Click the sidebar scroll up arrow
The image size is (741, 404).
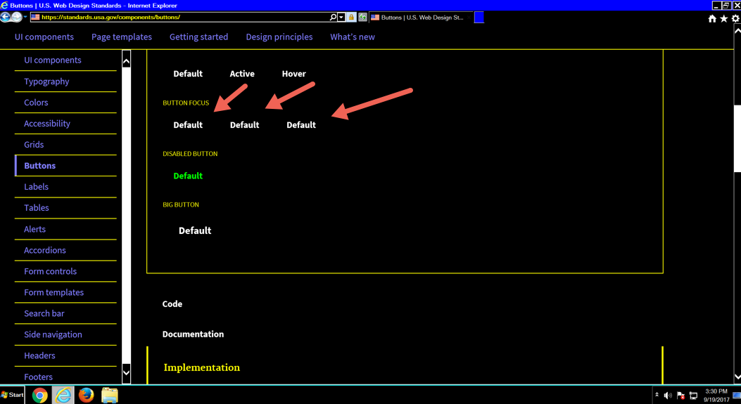pos(126,60)
